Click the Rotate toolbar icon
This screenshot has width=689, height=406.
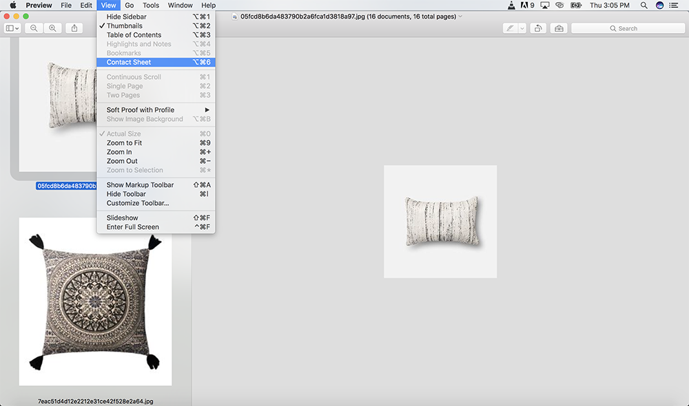pos(538,28)
